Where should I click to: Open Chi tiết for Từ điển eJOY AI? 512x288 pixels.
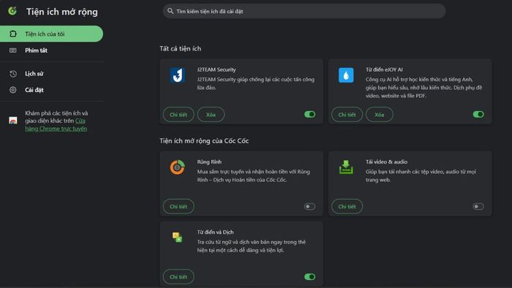[x=347, y=115]
